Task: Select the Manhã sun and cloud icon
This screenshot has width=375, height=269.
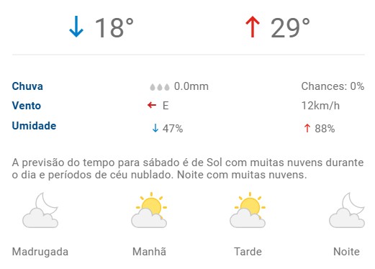Action: point(149,210)
